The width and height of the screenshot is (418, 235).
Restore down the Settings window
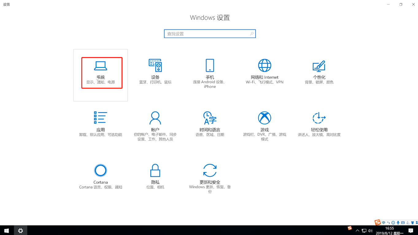(401, 4)
